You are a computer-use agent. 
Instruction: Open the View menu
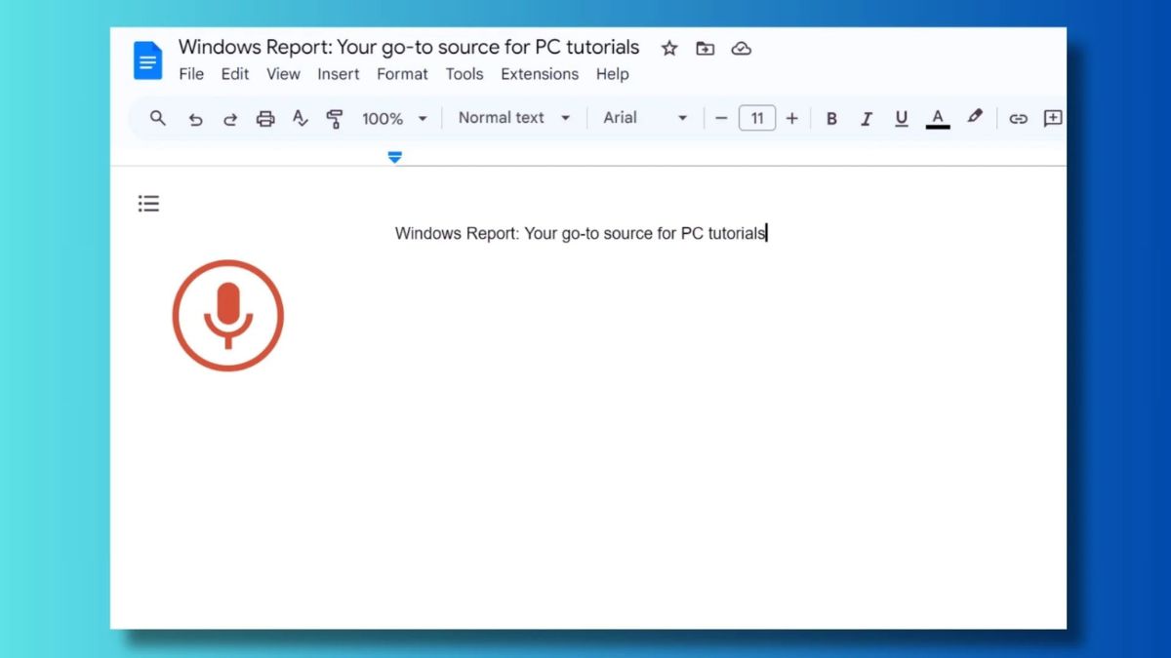click(x=283, y=74)
